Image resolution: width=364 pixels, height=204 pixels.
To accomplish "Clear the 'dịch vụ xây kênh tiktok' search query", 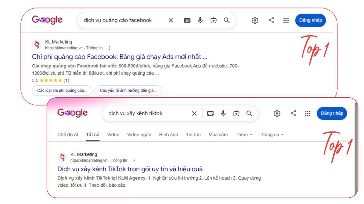I will coord(194,113).
